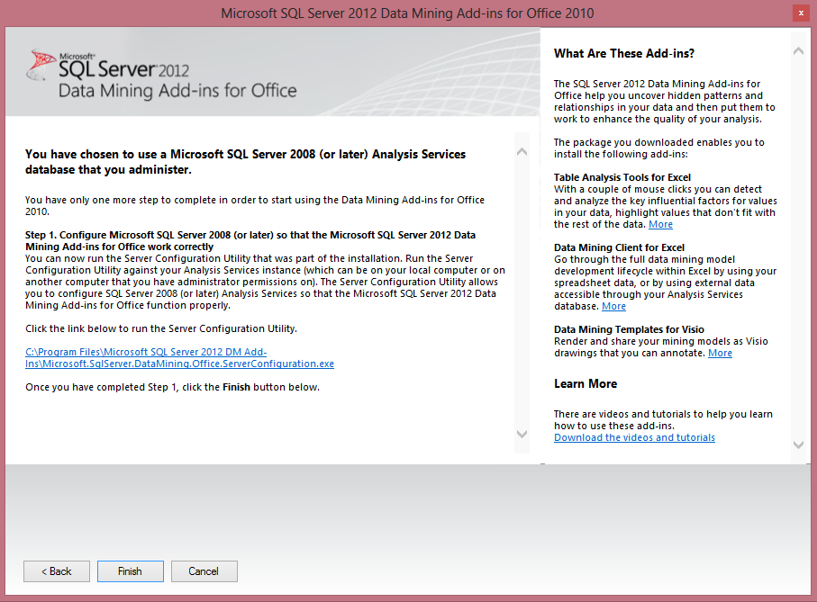
Task: Select the 'Learn More' heading
Action: (586, 384)
